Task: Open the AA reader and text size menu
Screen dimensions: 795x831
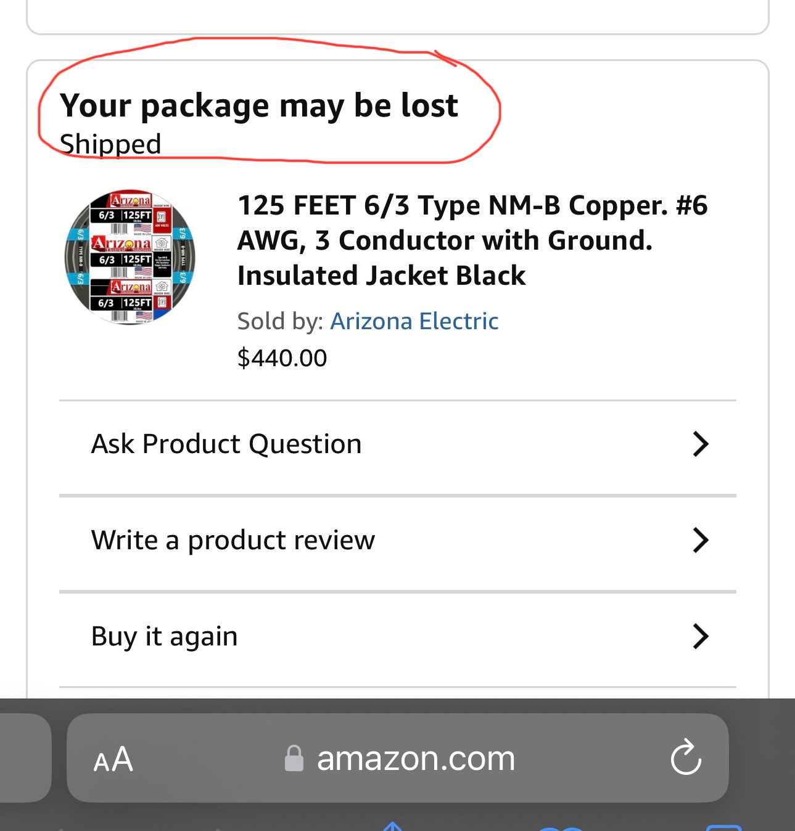Action: click(113, 759)
